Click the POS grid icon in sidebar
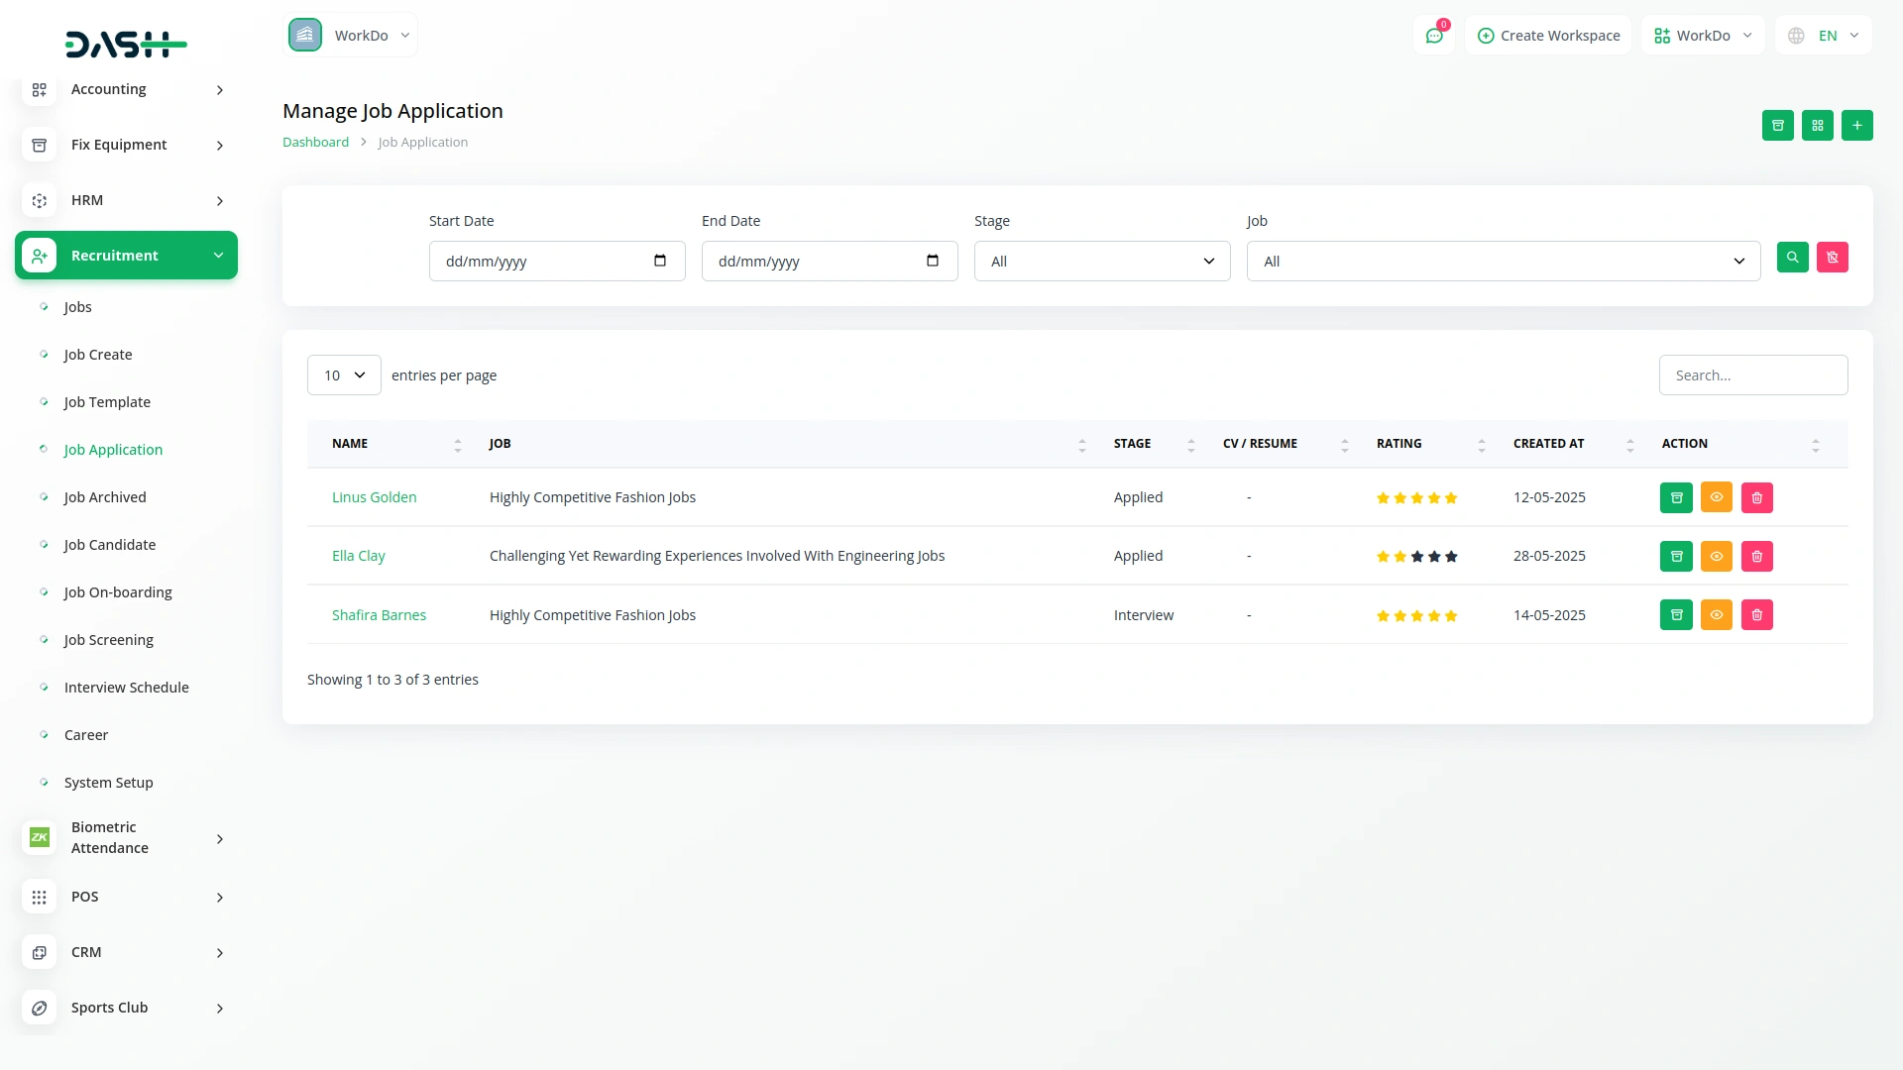Image resolution: width=1903 pixels, height=1070 pixels. [x=39, y=898]
